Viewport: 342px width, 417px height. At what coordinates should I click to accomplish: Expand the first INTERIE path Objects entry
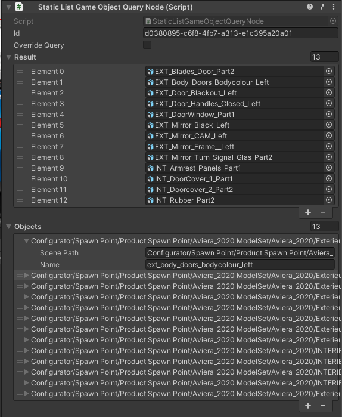pos(26,351)
